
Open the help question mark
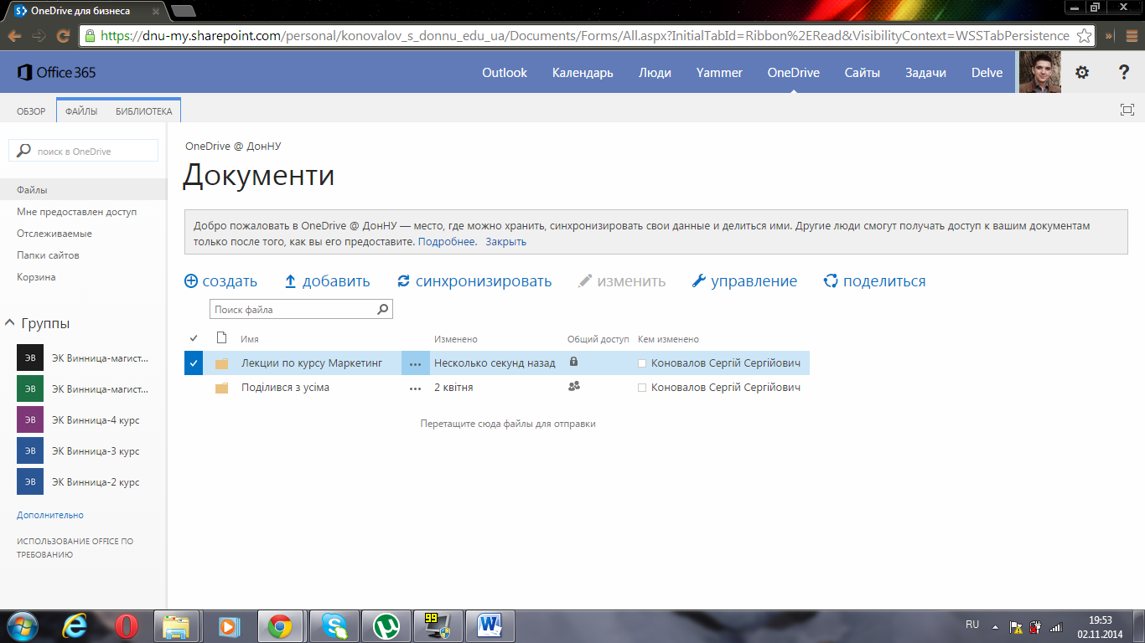point(1124,73)
